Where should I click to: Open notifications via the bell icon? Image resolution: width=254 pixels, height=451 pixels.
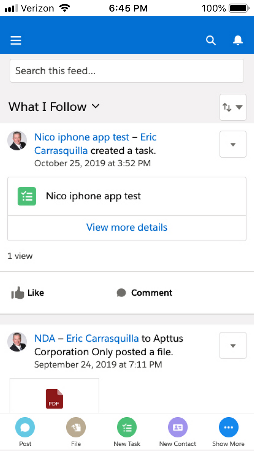pos(238,40)
